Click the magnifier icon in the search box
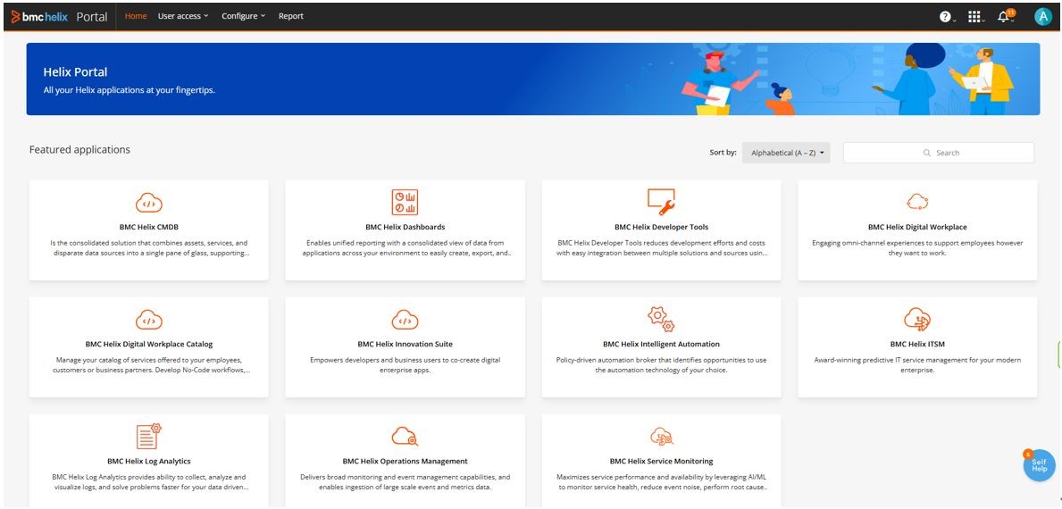 pos(927,153)
